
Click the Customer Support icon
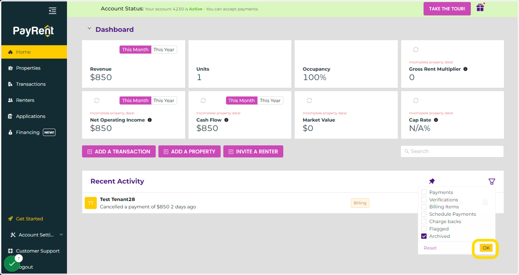pyautogui.click(x=10, y=251)
